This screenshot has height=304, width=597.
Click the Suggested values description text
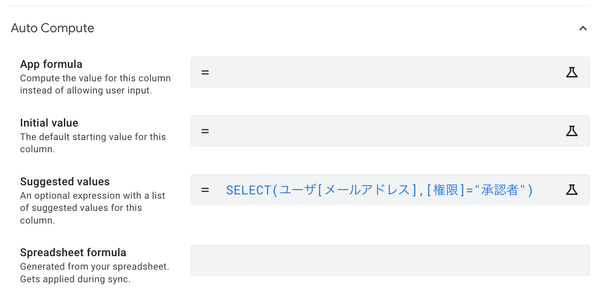pyautogui.click(x=92, y=208)
